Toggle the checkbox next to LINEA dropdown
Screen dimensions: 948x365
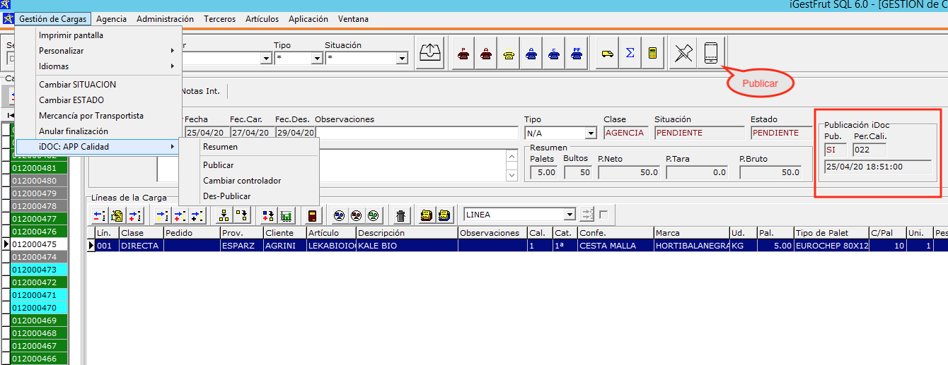[603, 215]
